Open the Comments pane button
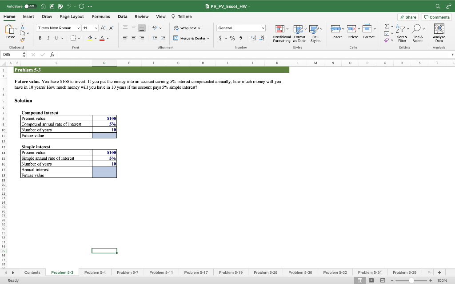 pyautogui.click(x=436, y=17)
